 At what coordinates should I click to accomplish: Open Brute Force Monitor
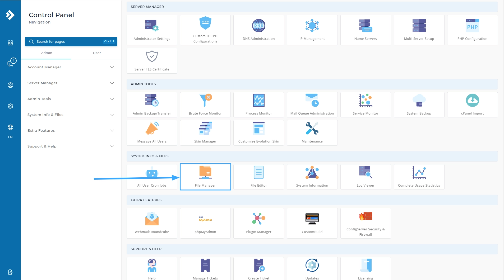(x=205, y=105)
